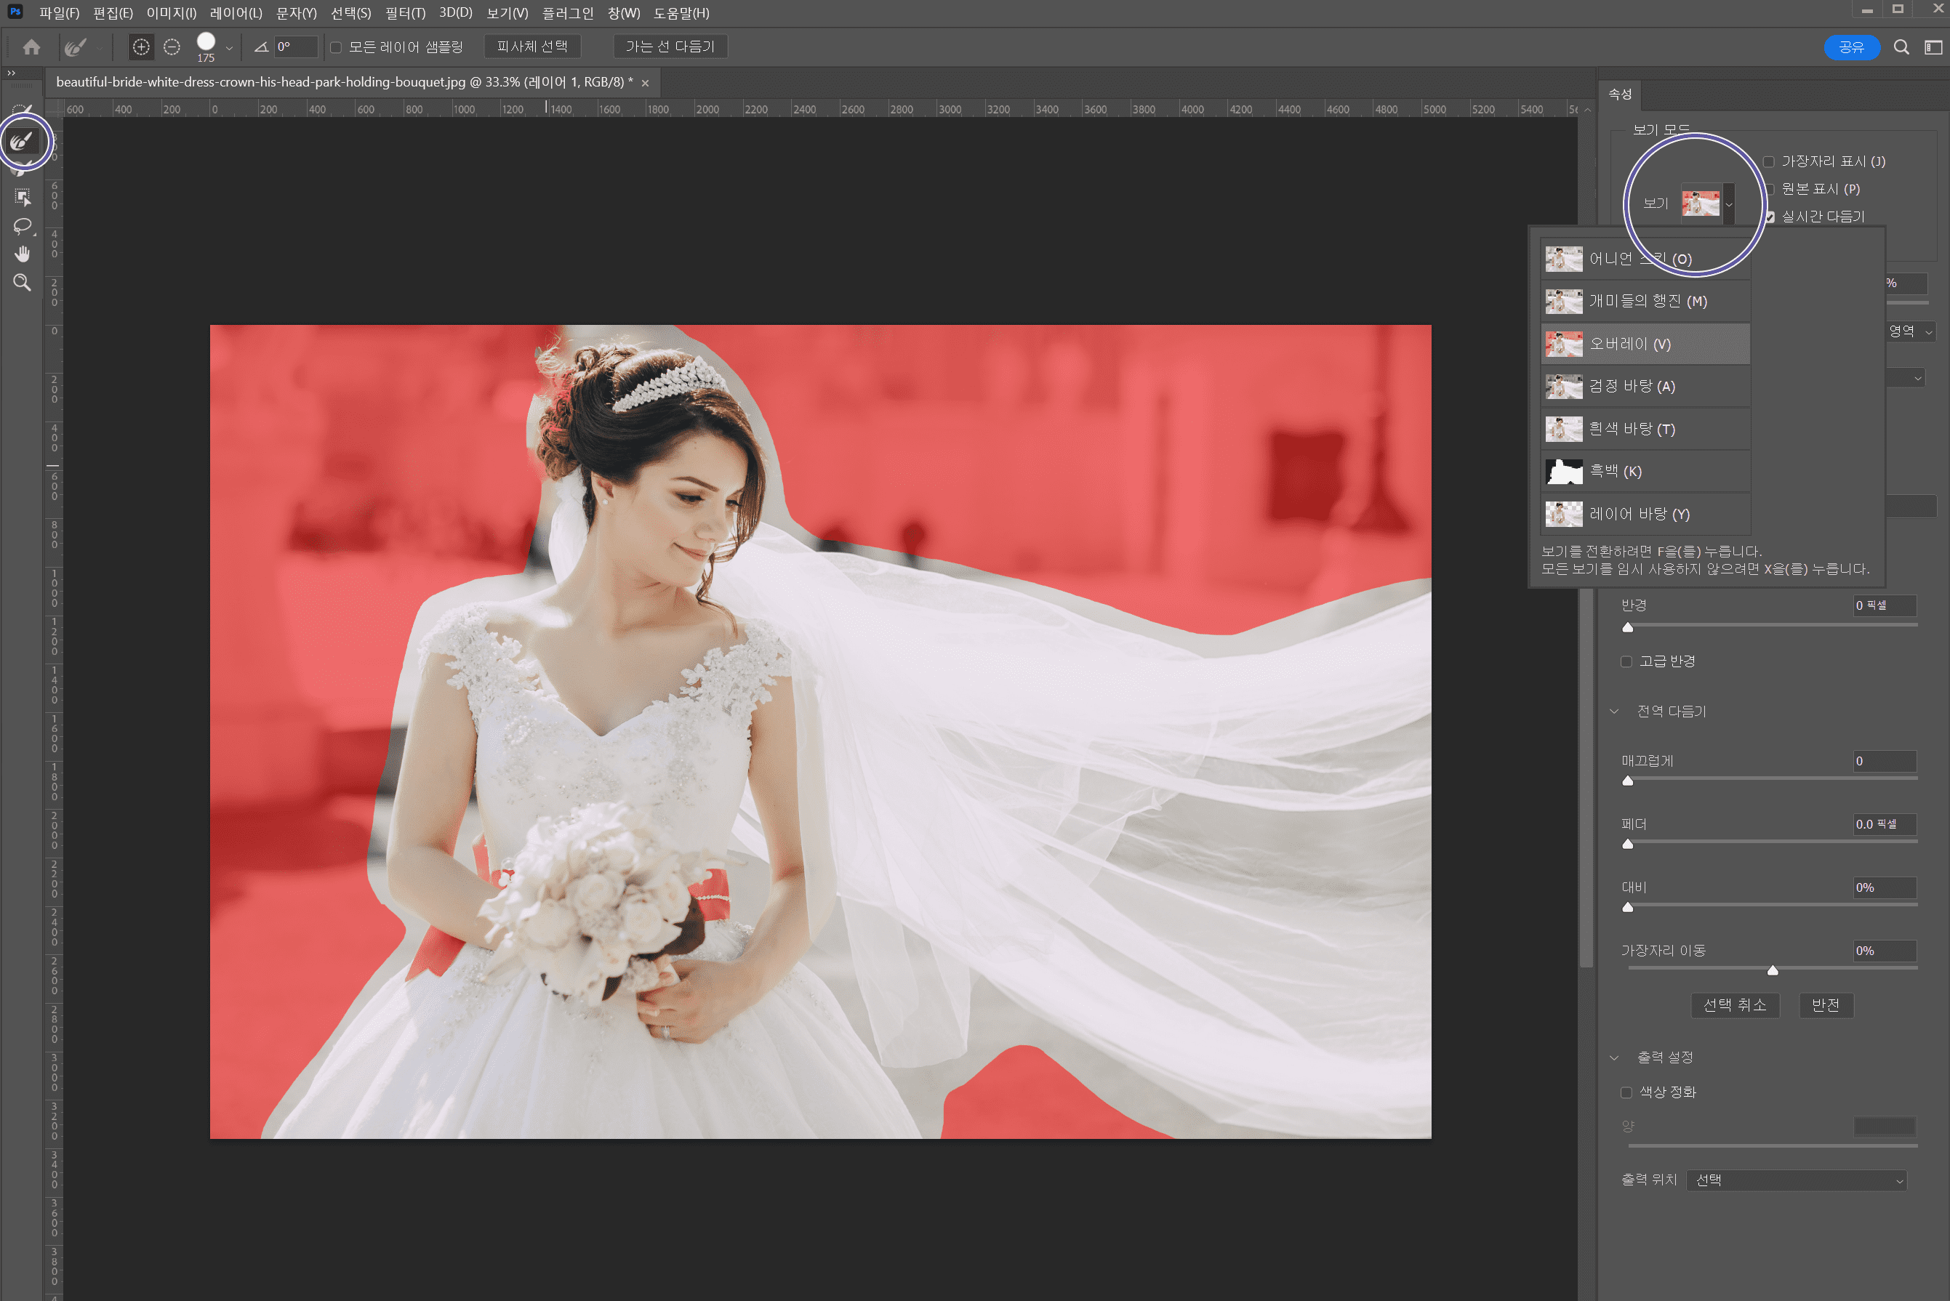Select the Lasso tool
The height and width of the screenshot is (1301, 1950).
pos(23,226)
